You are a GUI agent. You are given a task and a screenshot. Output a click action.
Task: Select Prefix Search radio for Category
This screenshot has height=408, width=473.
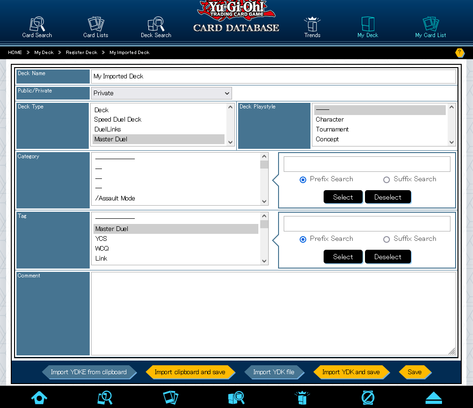[303, 180]
